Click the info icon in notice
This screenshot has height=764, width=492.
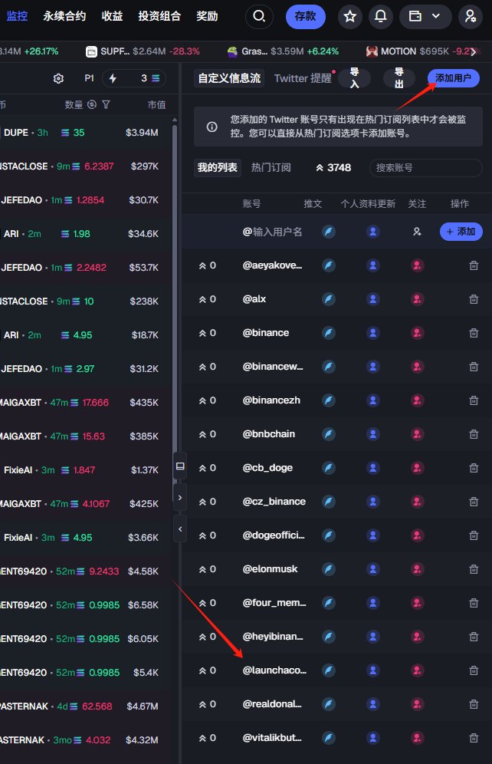212,127
